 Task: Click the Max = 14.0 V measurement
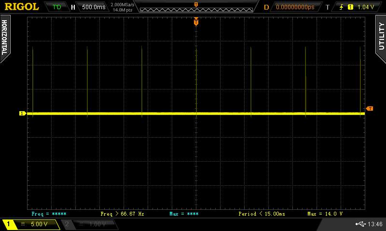[x=325, y=214]
